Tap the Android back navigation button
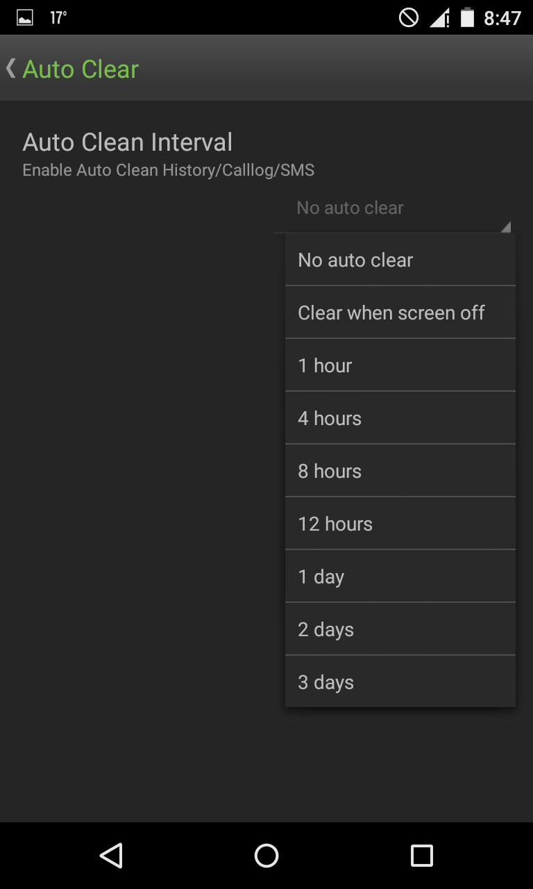Screen dimensions: 533x889 [x=111, y=856]
